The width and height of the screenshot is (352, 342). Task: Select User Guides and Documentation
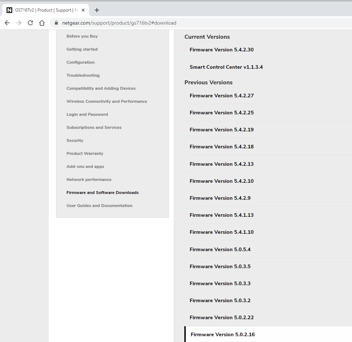tap(99, 206)
